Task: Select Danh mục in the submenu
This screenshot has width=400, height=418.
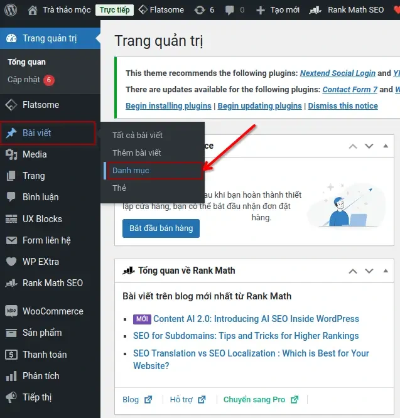Action: [131, 171]
